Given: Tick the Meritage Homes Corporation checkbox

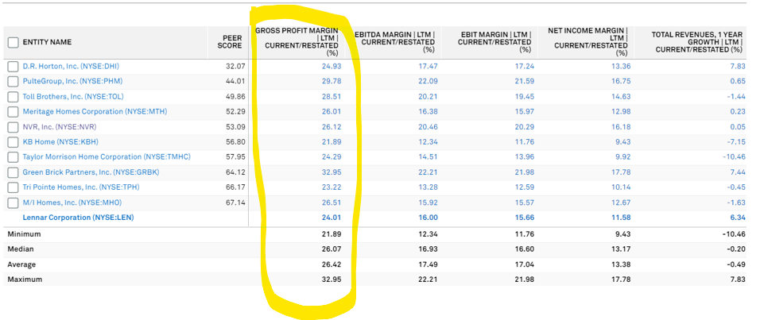Looking at the screenshot, I should [14, 112].
